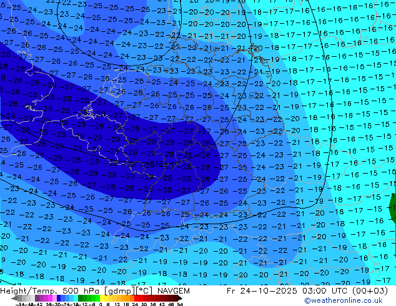Click the dark blue -30 legend segment

pyautogui.click(x=59, y=299)
